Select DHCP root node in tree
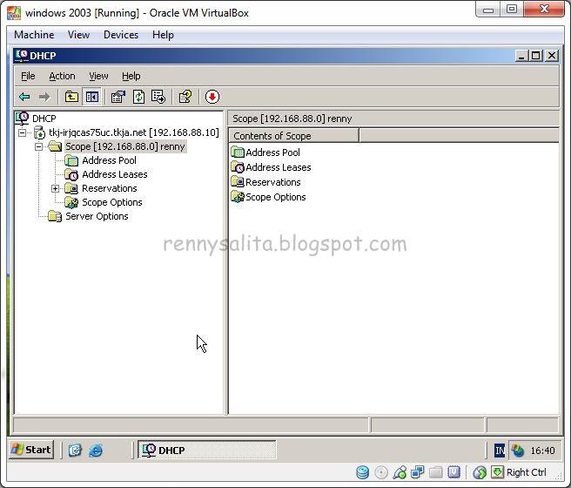 coord(44,119)
